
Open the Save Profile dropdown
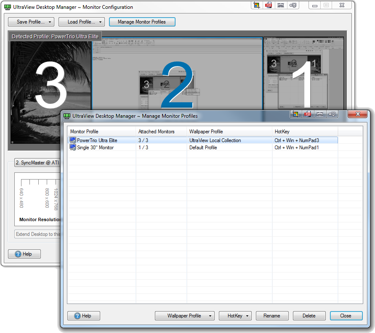pos(31,22)
